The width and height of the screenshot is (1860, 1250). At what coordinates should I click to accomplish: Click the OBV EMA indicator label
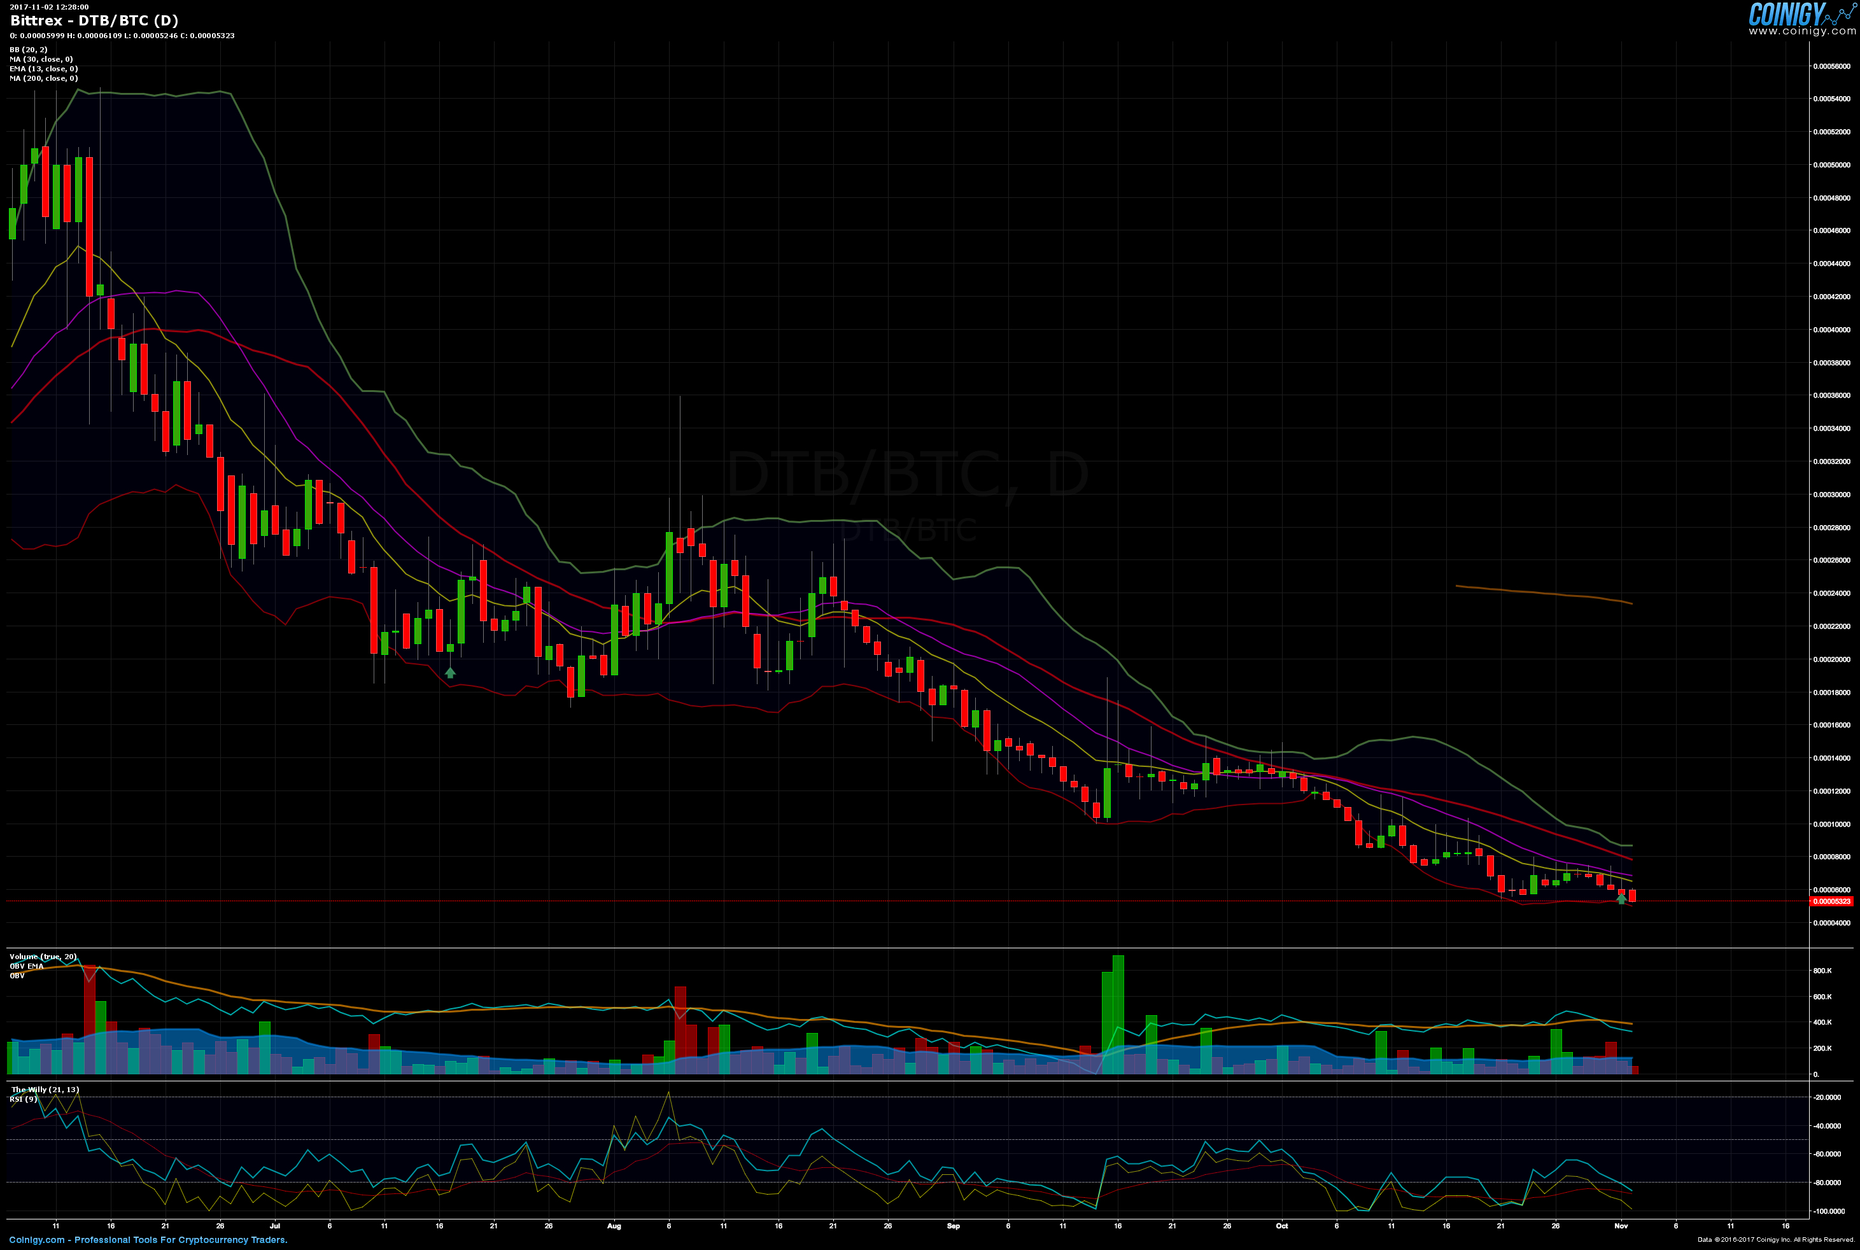click(26, 966)
